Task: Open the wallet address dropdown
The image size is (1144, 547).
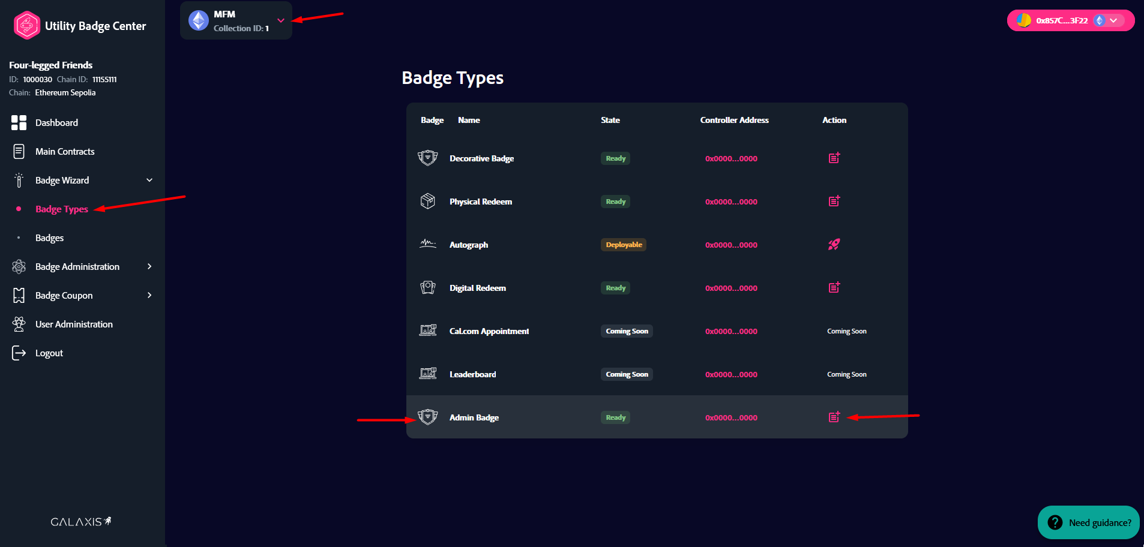Action: point(1113,20)
